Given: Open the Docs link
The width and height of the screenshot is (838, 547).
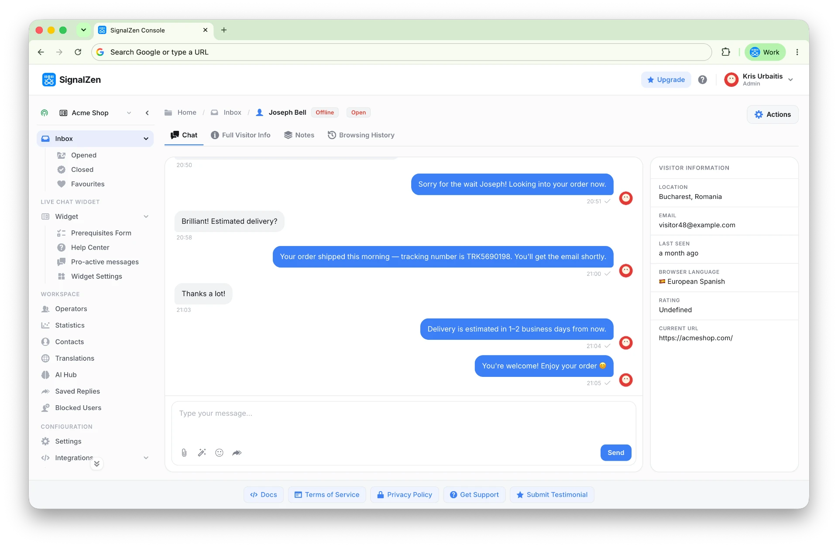Looking at the screenshot, I should (264, 495).
